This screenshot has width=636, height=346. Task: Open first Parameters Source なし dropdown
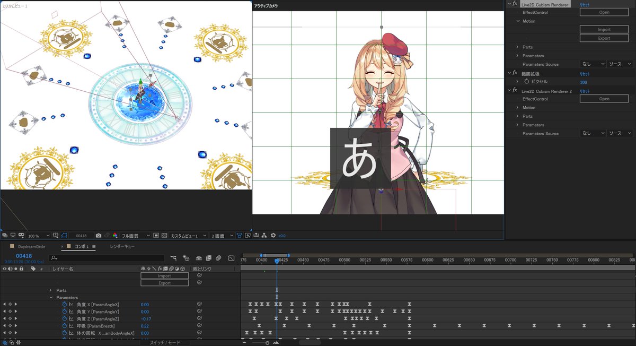point(593,64)
